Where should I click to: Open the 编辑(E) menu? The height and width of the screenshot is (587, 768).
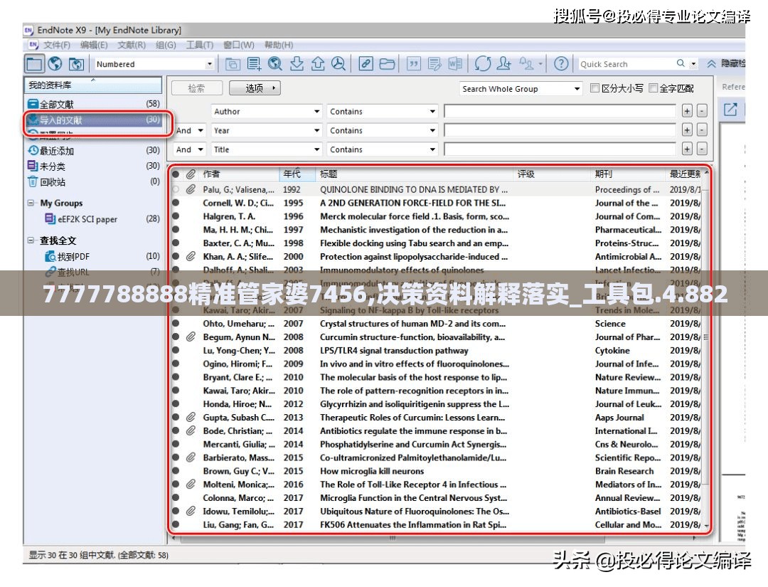pyautogui.click(x=94, y=45)
